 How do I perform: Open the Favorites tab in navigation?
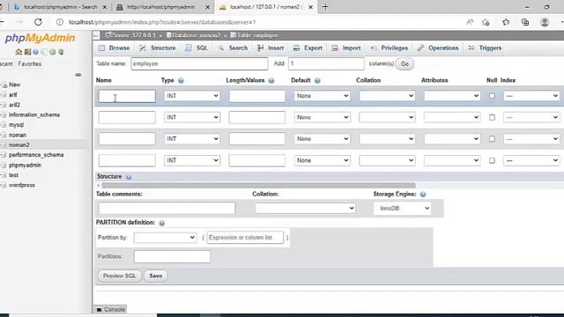pos(29,64)
